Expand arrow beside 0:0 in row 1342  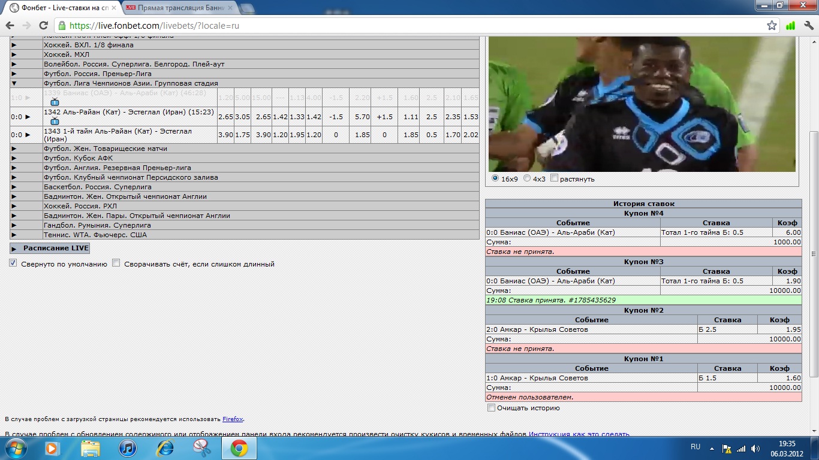[28, 117]
